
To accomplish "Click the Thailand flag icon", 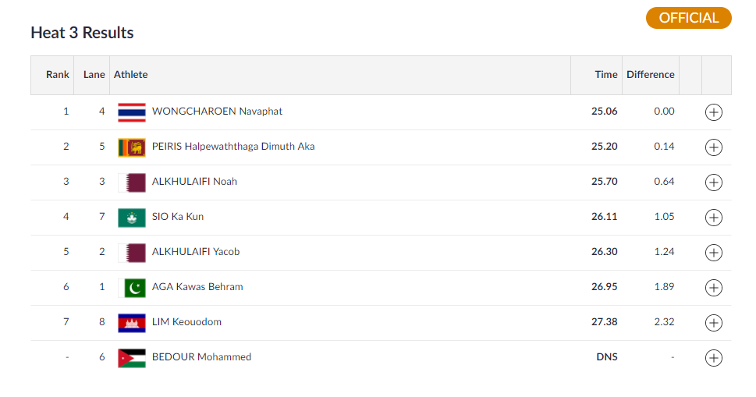I will coord(132,112).
